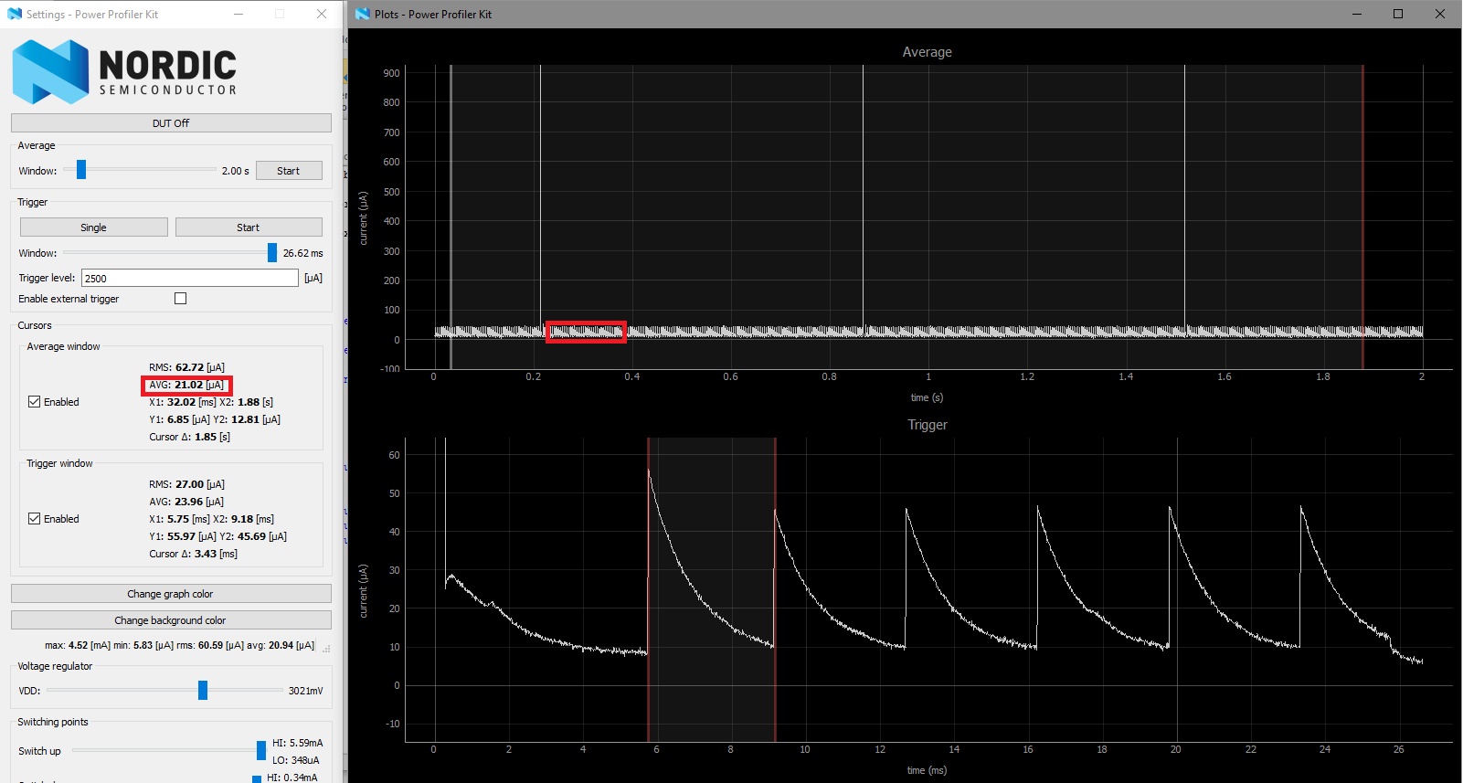The width and height of the screenshot is (1463, 783).
Task: Click the red right cursor in Average plot
Action: click(x=1362, y=217)
